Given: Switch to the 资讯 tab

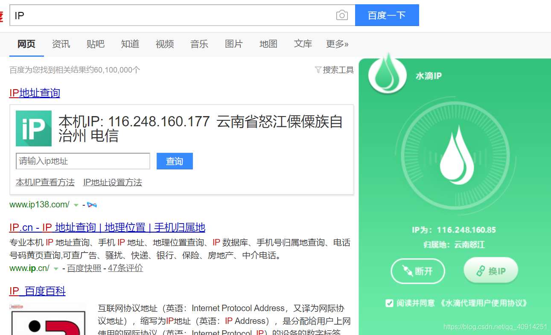Looking at the screenshot, I should click(x=61, y=44).
